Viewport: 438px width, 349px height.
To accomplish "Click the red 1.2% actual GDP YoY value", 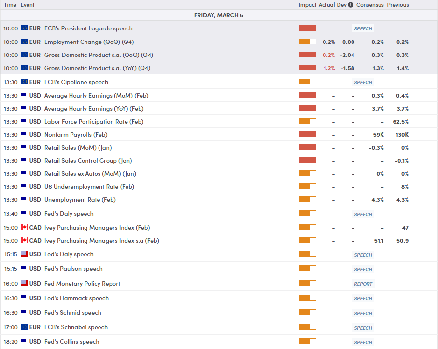I will 329,68.
